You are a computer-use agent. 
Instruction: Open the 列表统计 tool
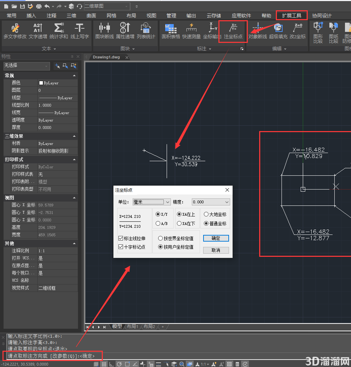pyautogui.click(x=146, y=31)
